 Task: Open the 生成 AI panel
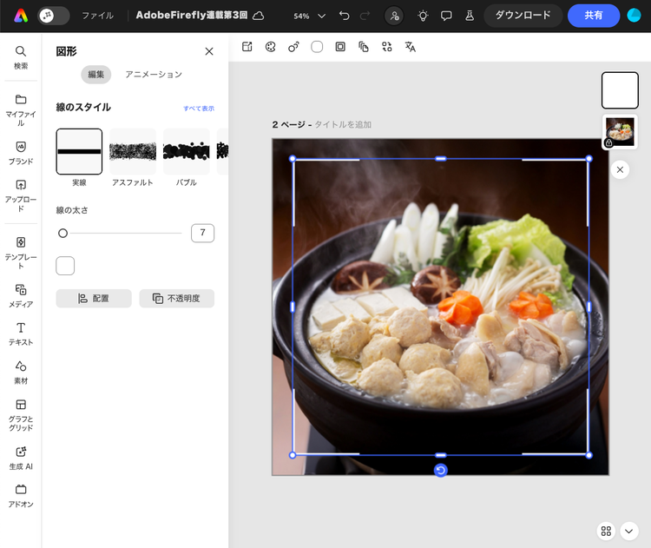(x=21, y=456)
